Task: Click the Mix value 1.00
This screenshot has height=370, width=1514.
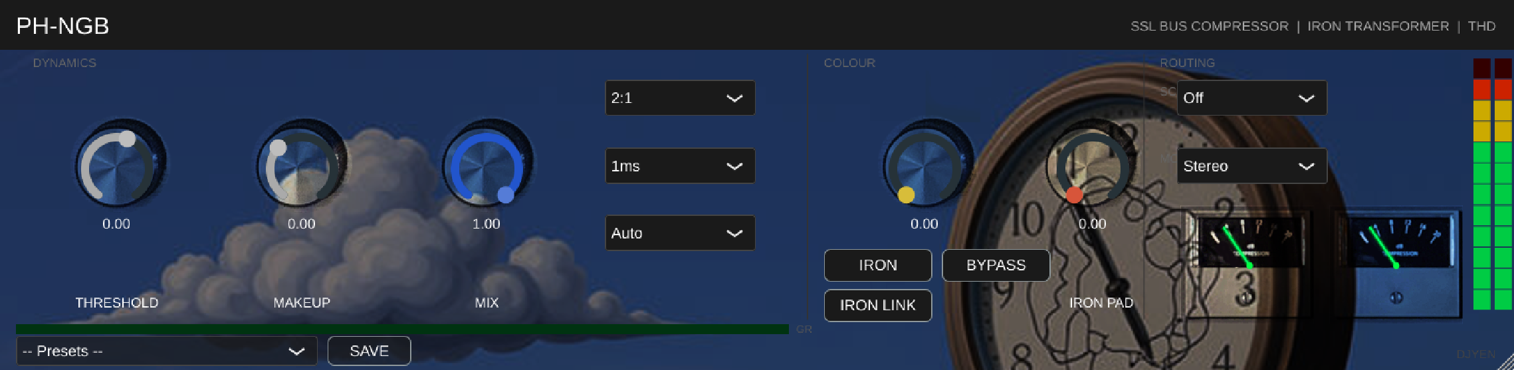Action: pyautogui.click(x=487, y=224)
